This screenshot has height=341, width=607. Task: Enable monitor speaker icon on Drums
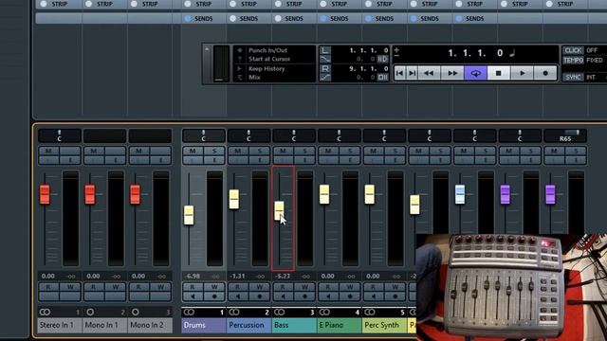pyautogui.click(x=193, y=296)
